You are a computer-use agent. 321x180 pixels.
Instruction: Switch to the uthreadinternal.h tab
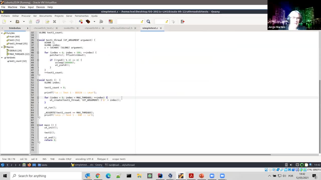(x=121, y=28)
